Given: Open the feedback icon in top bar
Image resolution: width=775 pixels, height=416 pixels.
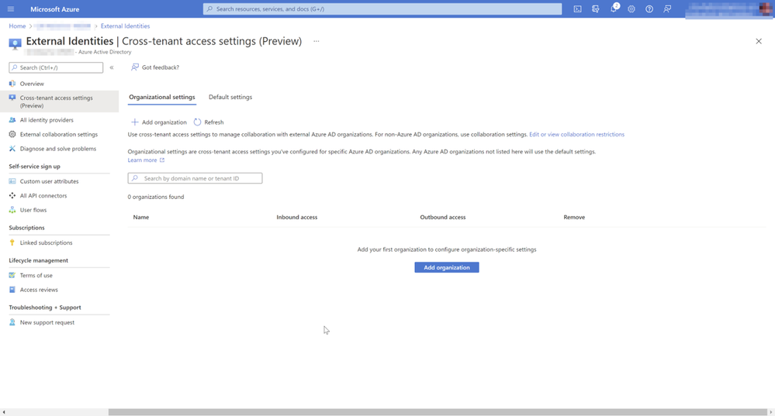Looking at the screenshot, I should click(x=667, y=9).
